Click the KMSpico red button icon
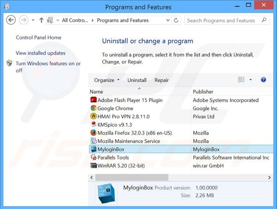 click(x=93, y=124)
